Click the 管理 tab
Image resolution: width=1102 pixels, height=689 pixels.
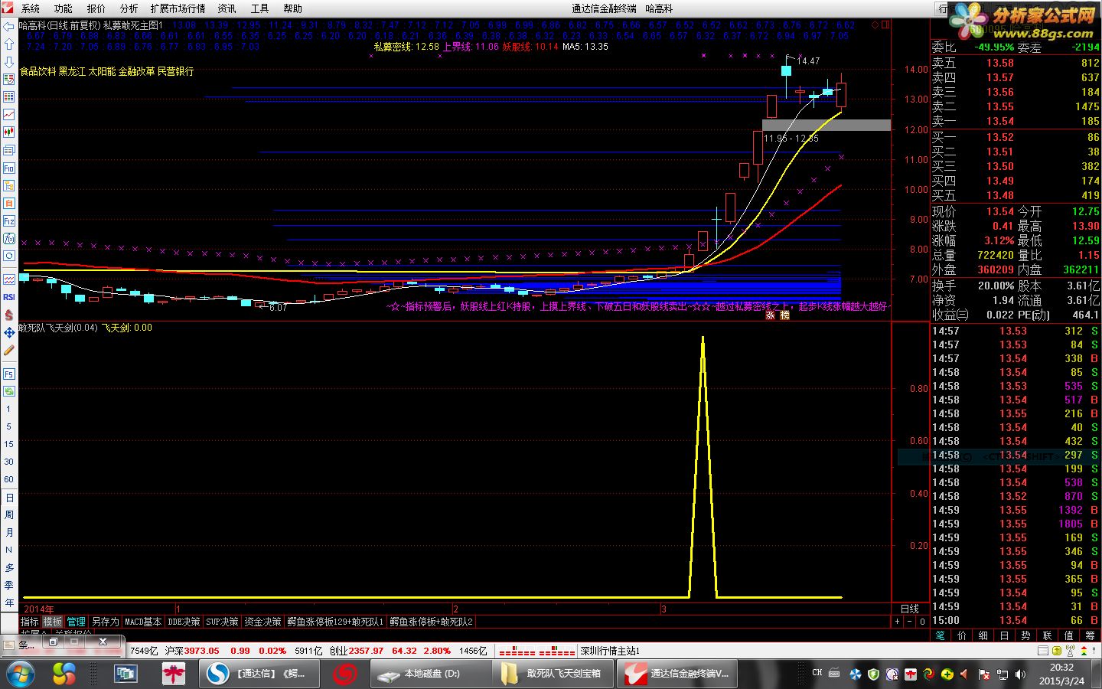[76, 622]
